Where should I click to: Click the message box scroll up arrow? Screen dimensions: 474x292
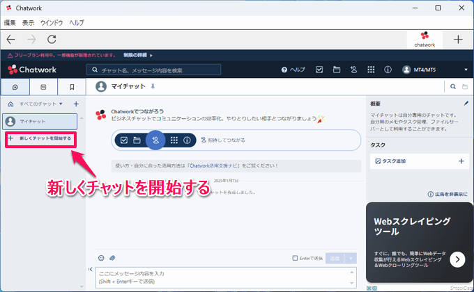tap(352, 272)
